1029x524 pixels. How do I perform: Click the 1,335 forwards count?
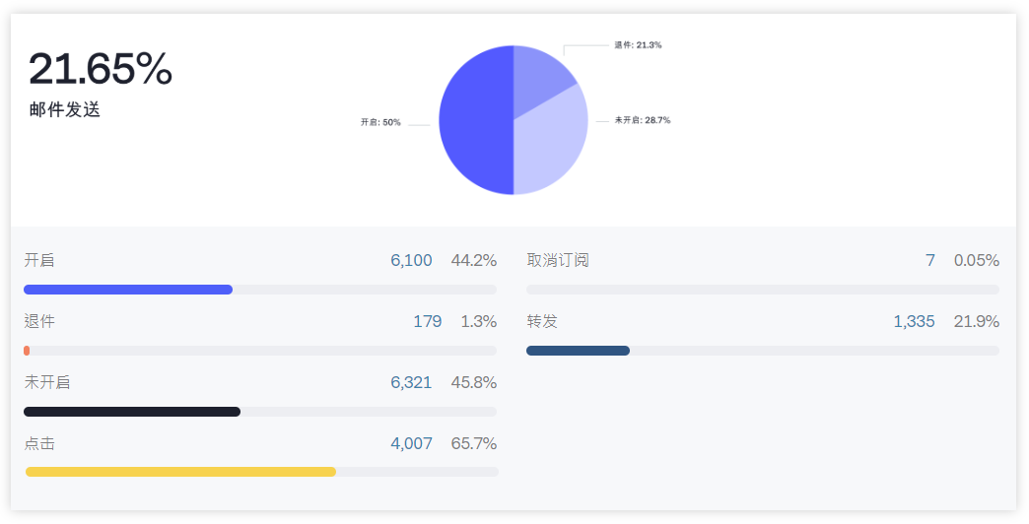click(x=914, y=322)
